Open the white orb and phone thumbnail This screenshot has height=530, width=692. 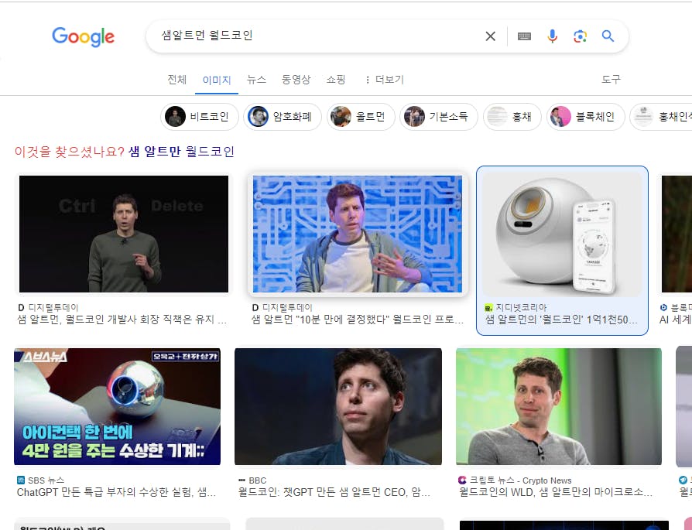pos(562,234)
